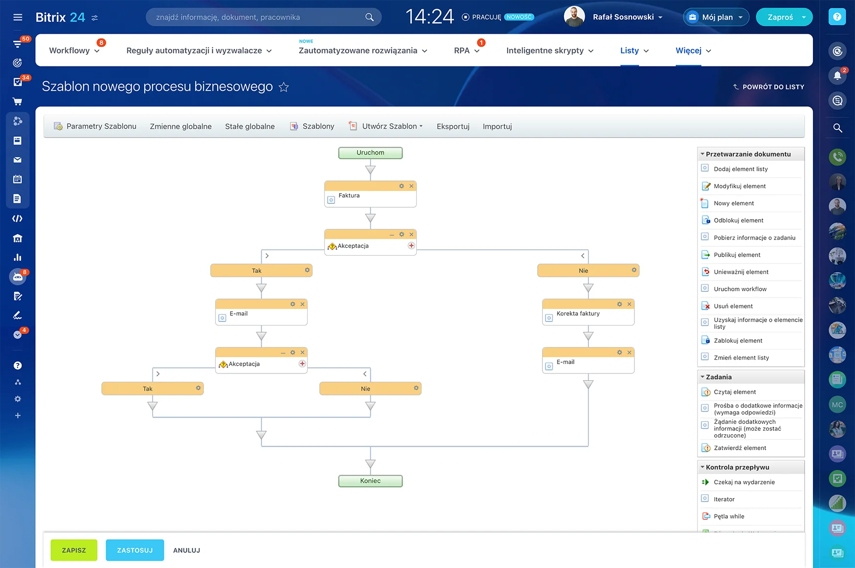The height and width of the screenshot is (568, 855).
Task: Add template page to favorites star
Action: 284,87
